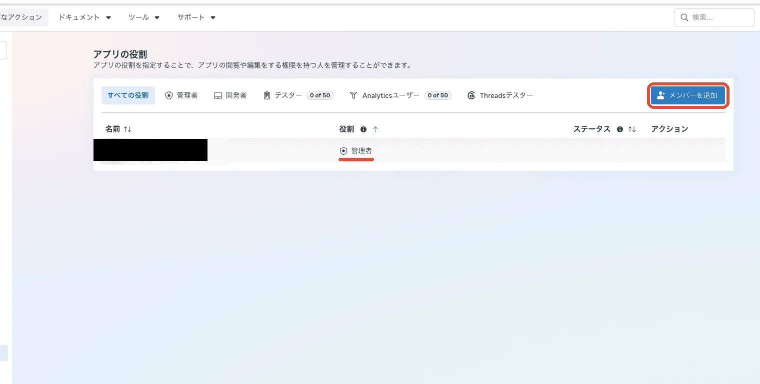The height and width of the screenshot is (384, 760).
Task: Click the アクション column header
Action: (x=669, y=129)
